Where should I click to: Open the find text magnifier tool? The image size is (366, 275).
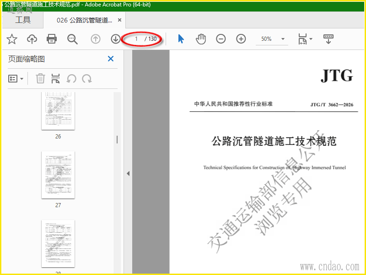[72, 39]
